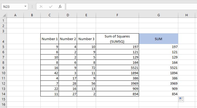Image resolution: width=197 pixels, height=108 pixels.
Task: Select cell E9 containing 72
Action: [x=86, y=68]
